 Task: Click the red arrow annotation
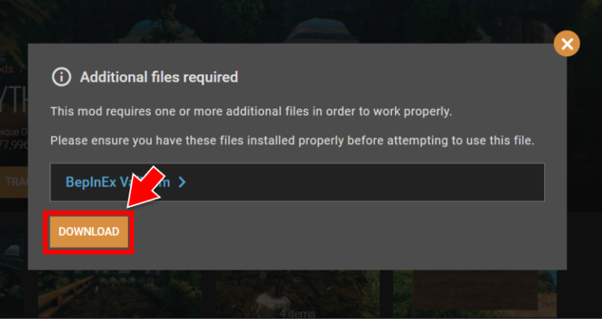[144, 188]
